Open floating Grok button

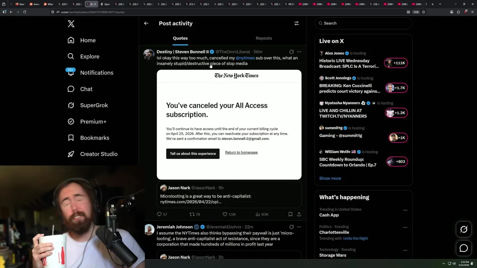[464, 230]
